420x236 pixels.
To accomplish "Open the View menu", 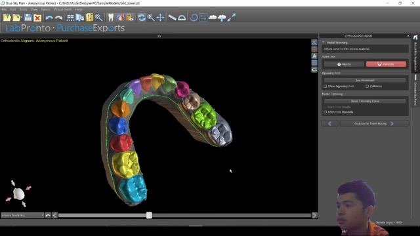I will (x=34, y=9).
